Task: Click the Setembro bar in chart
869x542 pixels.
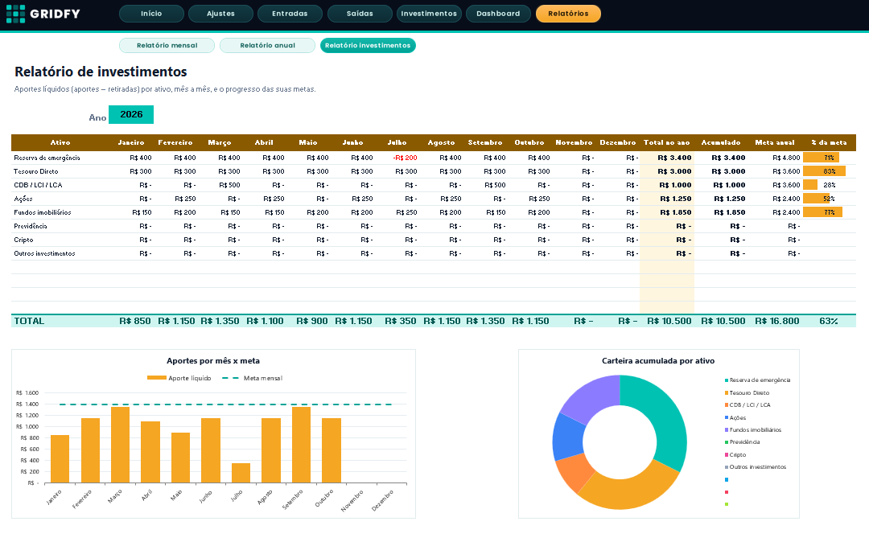Action: (301, 446)
